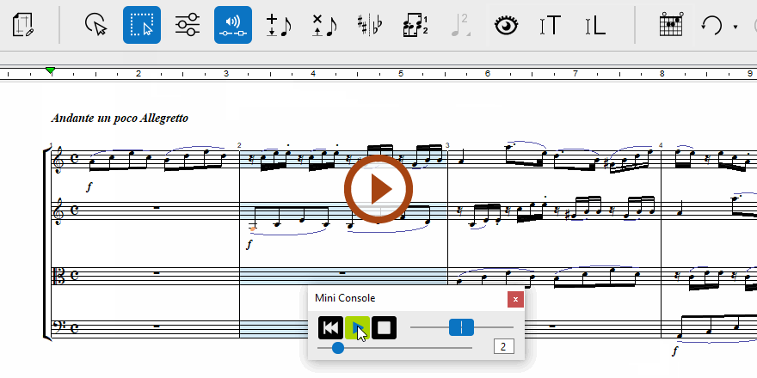757x378 pixels.
Task: Select the text tool
Action: (550, 25)
